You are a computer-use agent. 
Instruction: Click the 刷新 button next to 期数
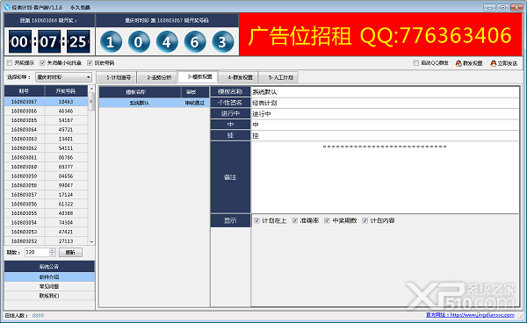tap(70, 253)
